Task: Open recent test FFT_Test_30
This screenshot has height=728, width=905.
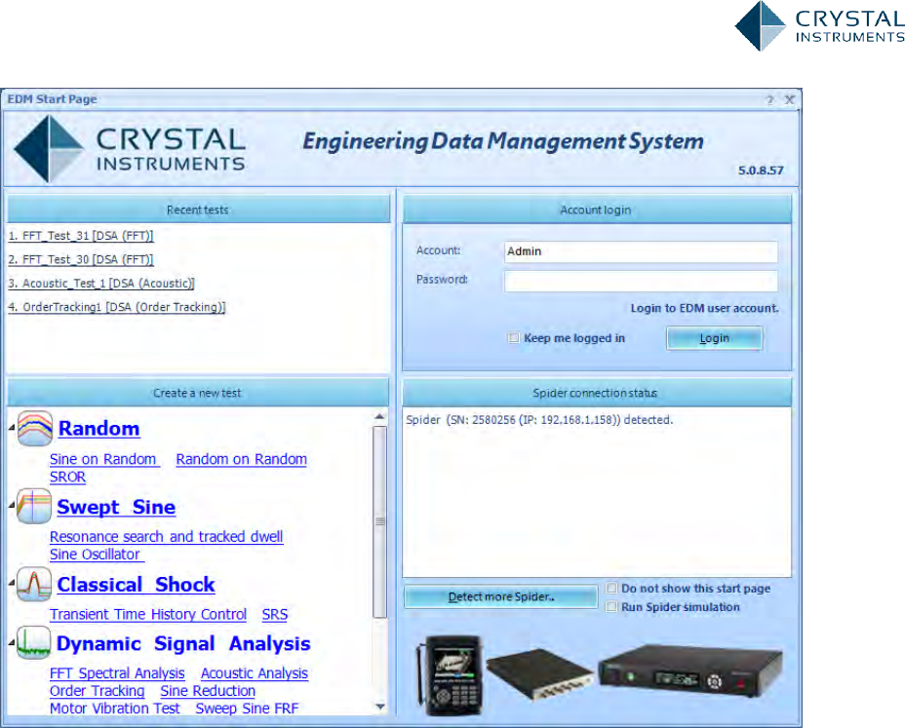Action: point(81,259)
